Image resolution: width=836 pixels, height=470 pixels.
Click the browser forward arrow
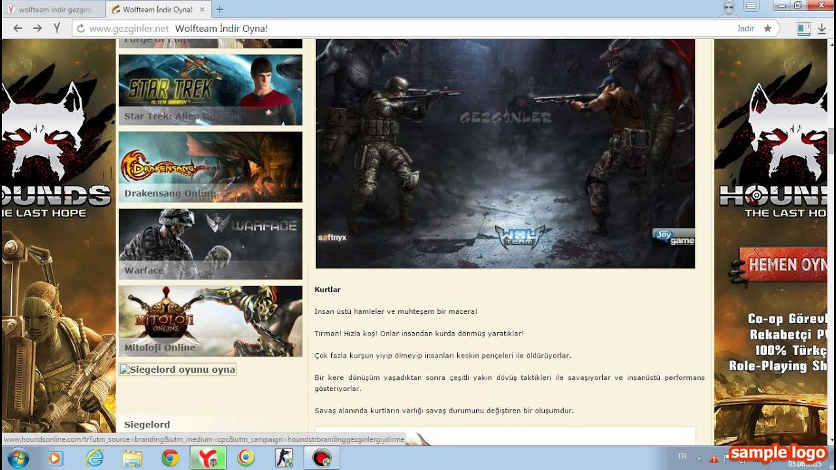point(37,28)
